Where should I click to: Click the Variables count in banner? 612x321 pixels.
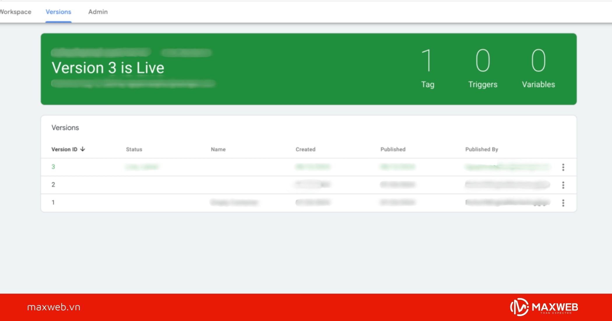[538, 68]
